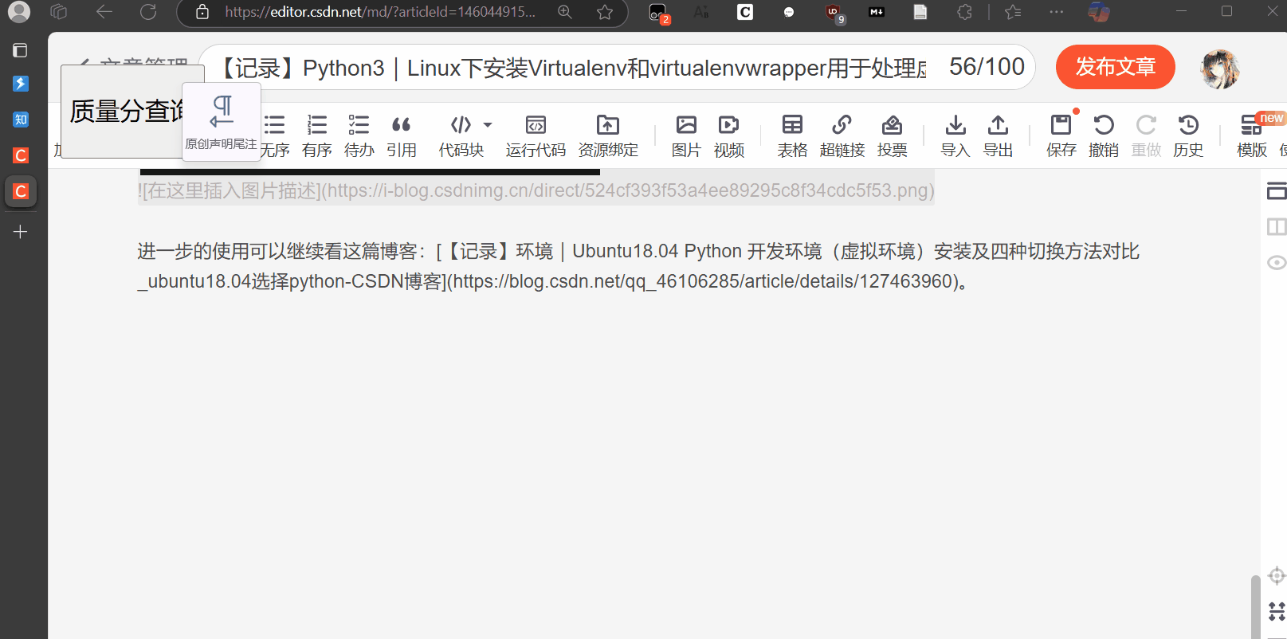Screen dimensions: 1287x639
Task: Insert a code block (代码块)
Action: [461, 136]
